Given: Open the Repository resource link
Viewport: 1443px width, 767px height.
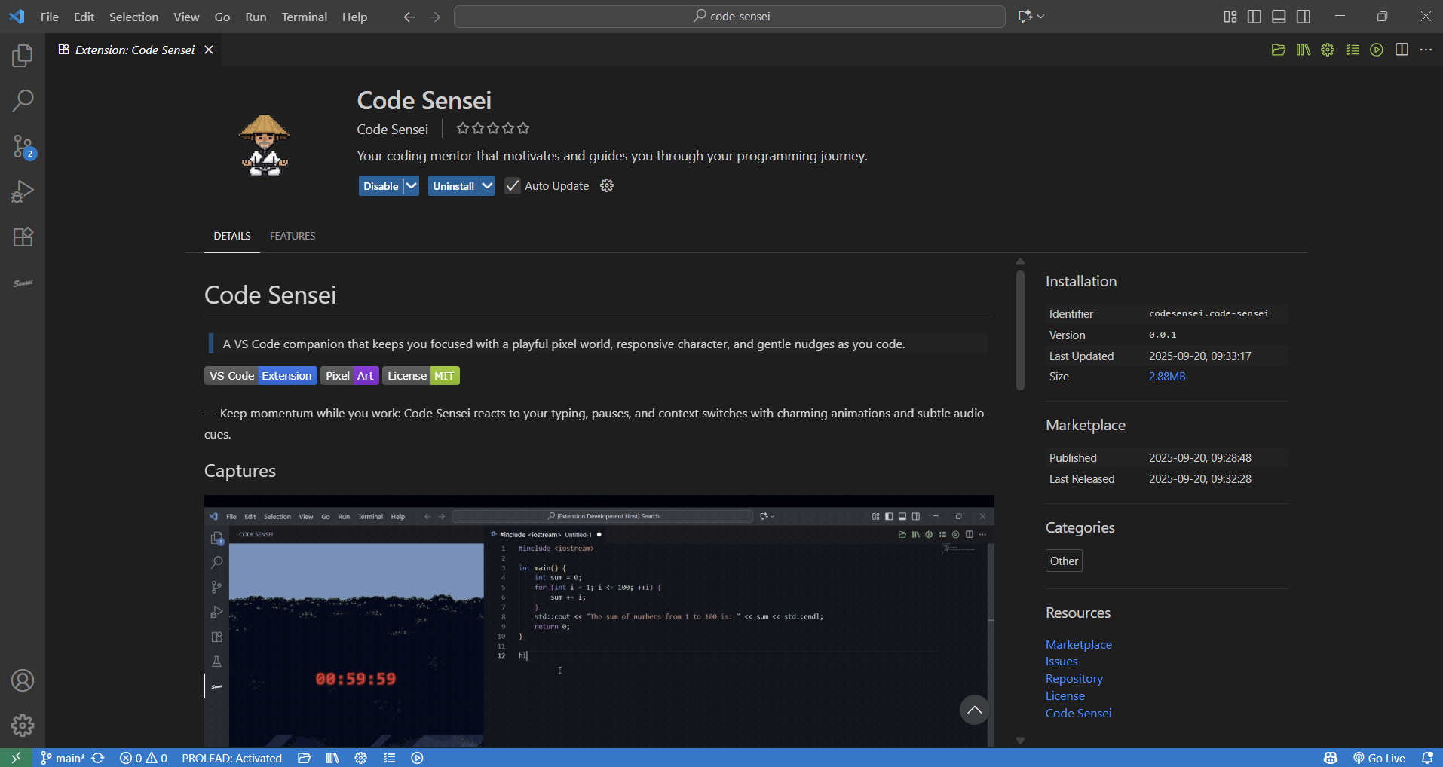Looking at the screenshot, I should pos(1074,678).
